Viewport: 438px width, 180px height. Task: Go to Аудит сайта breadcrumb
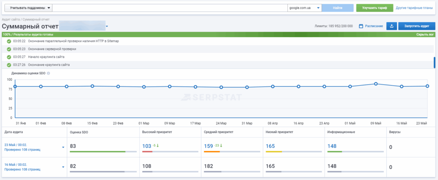coord(11,20)
